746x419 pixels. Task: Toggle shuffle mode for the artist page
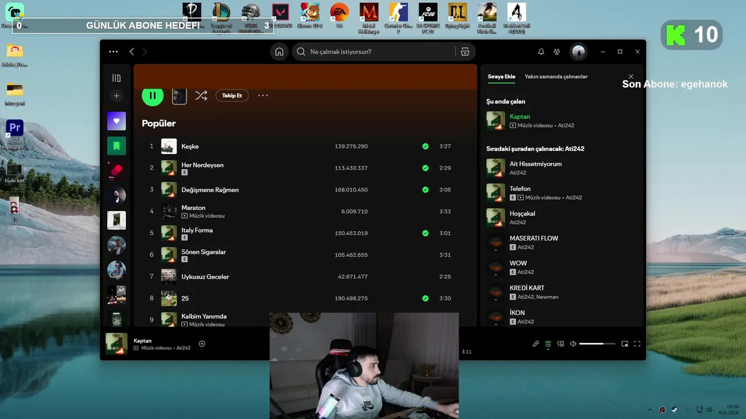(201, 95)
